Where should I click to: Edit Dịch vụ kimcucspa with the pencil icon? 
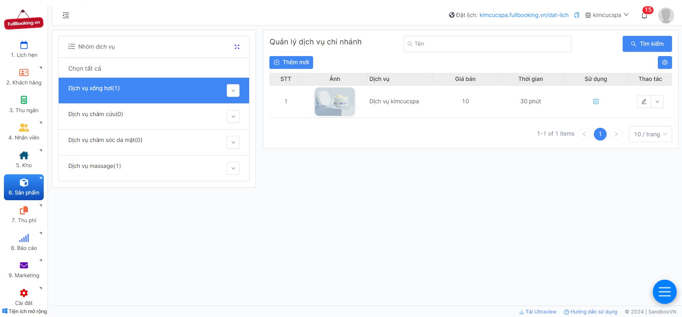[x=644, y=102]
